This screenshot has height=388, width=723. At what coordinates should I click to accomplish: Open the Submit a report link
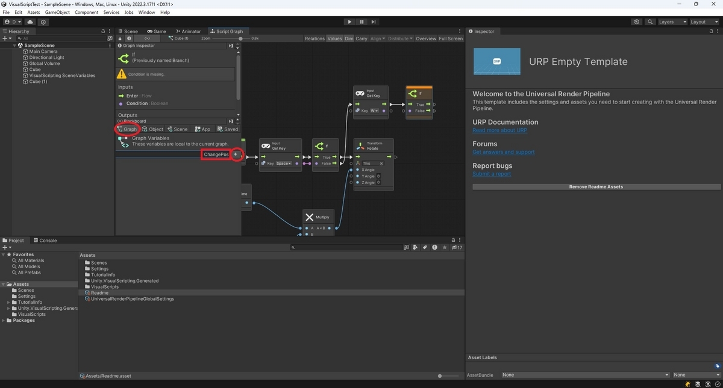point(492,174)
